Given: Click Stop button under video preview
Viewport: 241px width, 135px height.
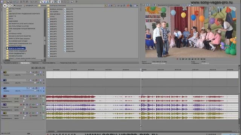Looking at the screenshot, I should click(x=192, y=59).
